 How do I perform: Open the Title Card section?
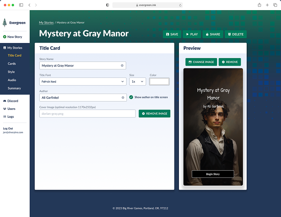click(x=15, y=55)
